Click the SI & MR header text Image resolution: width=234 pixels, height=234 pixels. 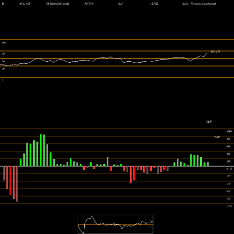pos(25,4)
